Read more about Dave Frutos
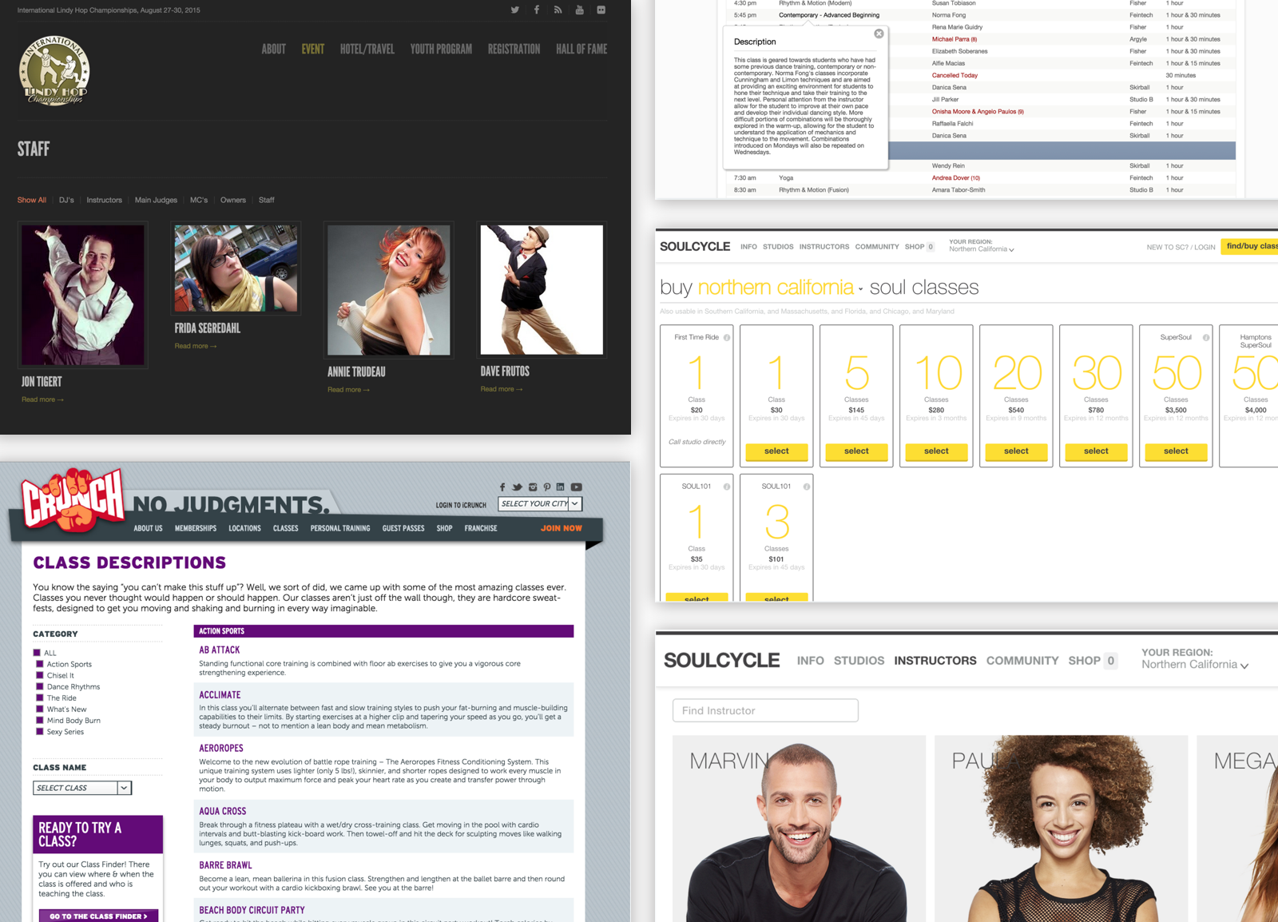Screen dimensions: 1278x922 [x=502, y=389]
